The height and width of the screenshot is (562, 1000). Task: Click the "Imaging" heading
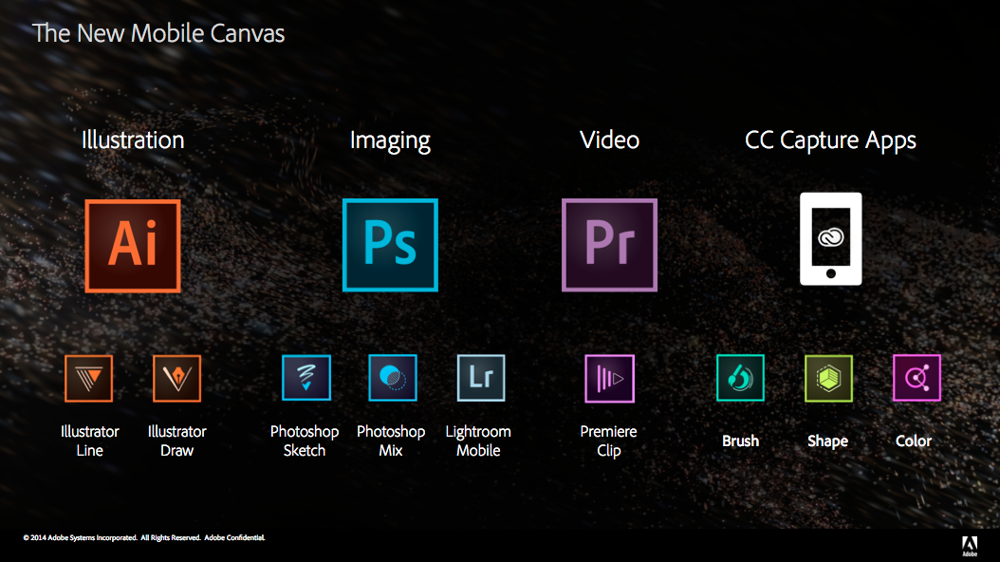390,141
